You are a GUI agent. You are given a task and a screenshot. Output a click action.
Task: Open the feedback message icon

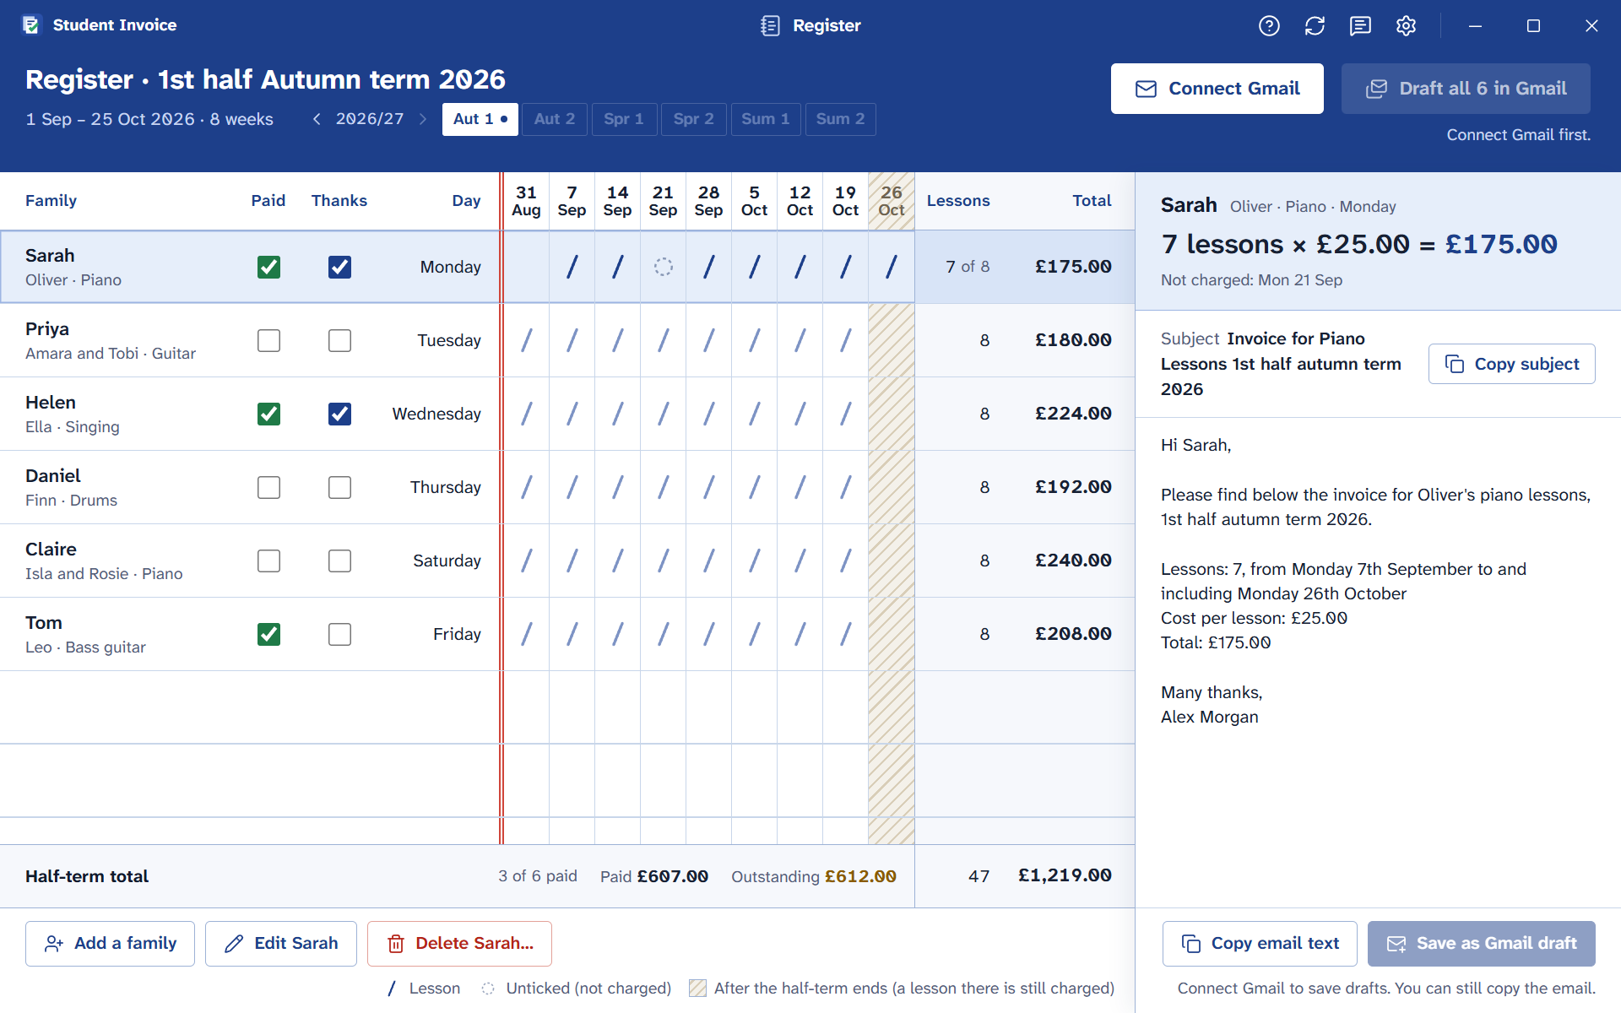coord(1360,26)
